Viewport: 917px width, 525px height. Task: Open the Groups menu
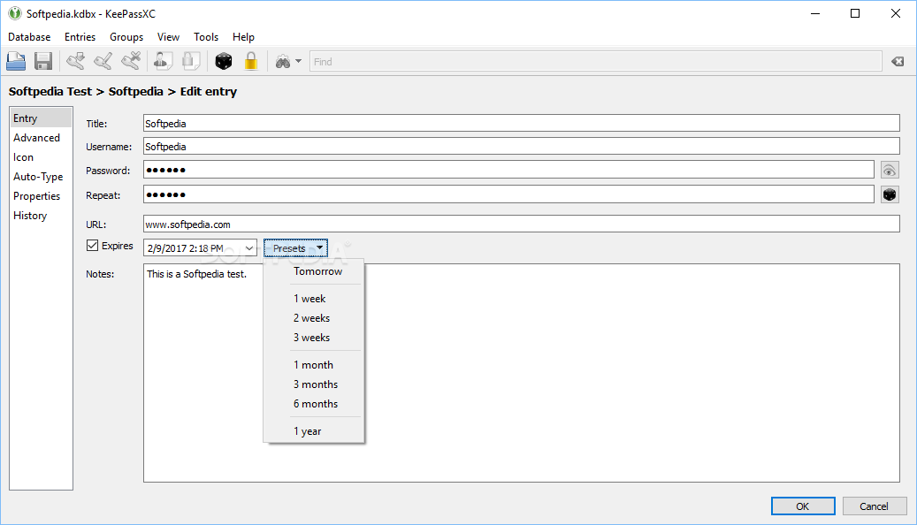[126, 37]
